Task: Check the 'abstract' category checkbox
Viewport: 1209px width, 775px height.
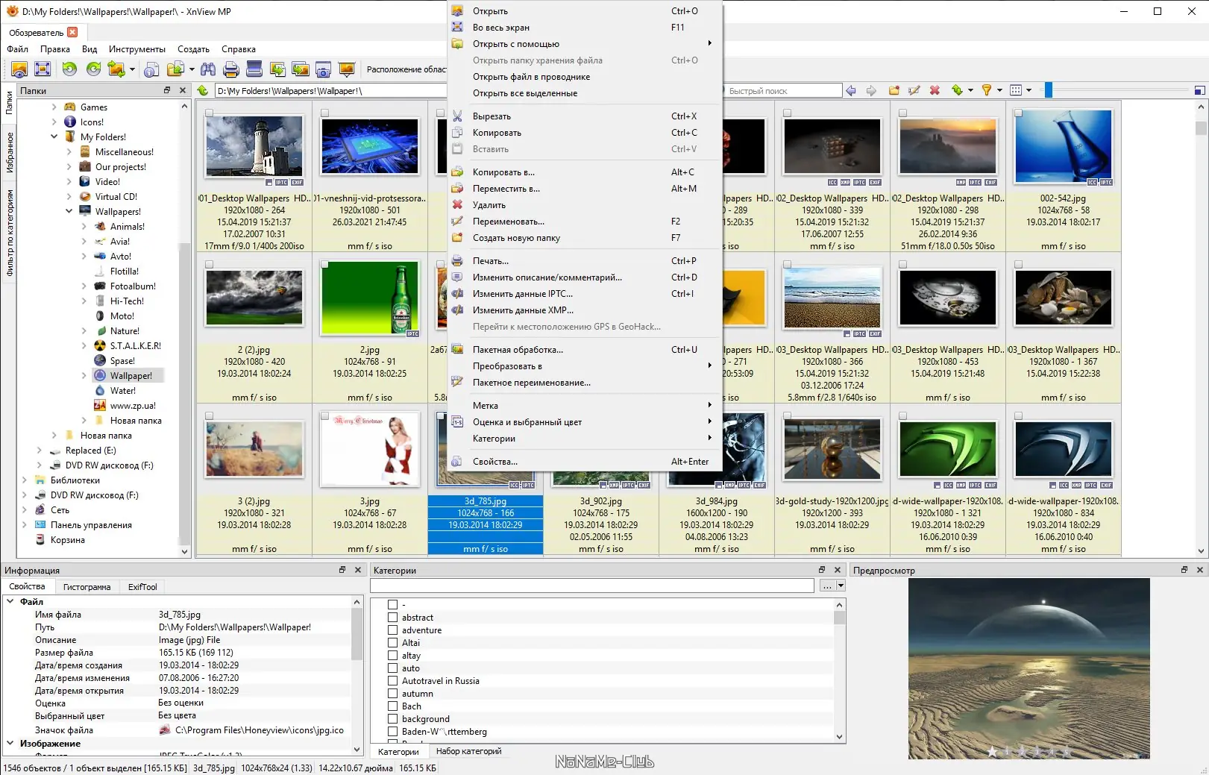Action: 392,618
